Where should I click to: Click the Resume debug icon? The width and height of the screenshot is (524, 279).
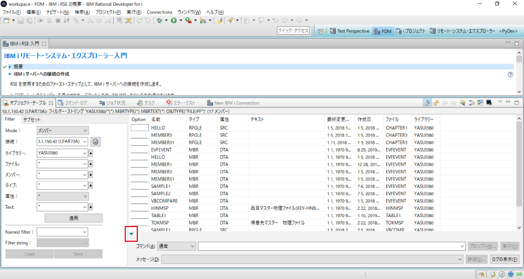(x=40, y=20)
